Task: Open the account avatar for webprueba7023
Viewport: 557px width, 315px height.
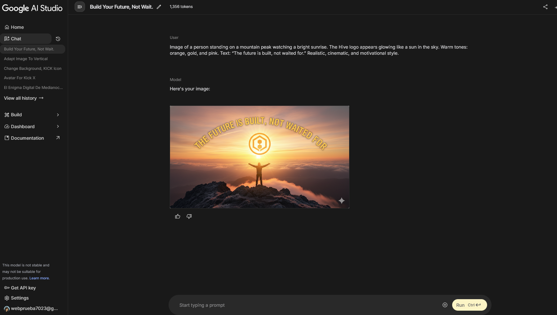Action: coord(6,309)
